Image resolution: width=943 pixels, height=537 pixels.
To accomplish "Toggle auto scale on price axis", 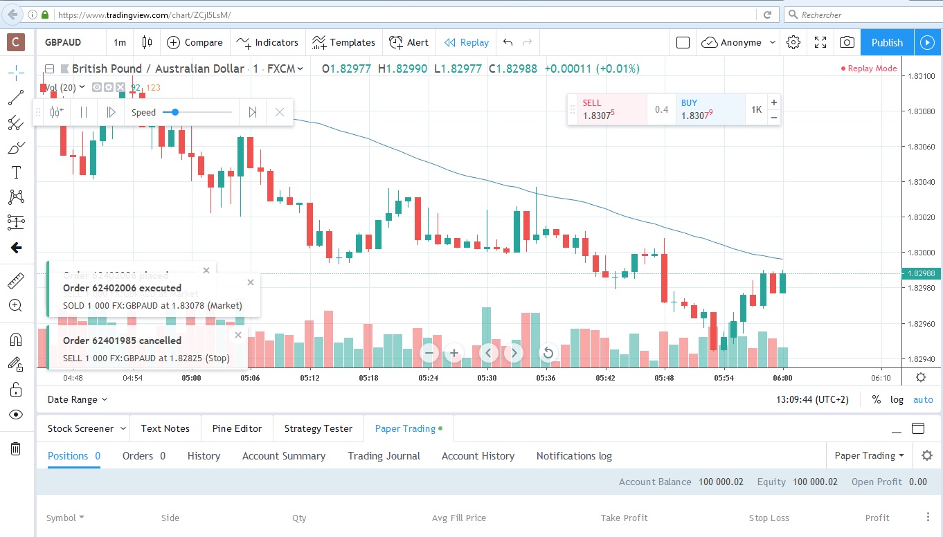I will point(923,399).
